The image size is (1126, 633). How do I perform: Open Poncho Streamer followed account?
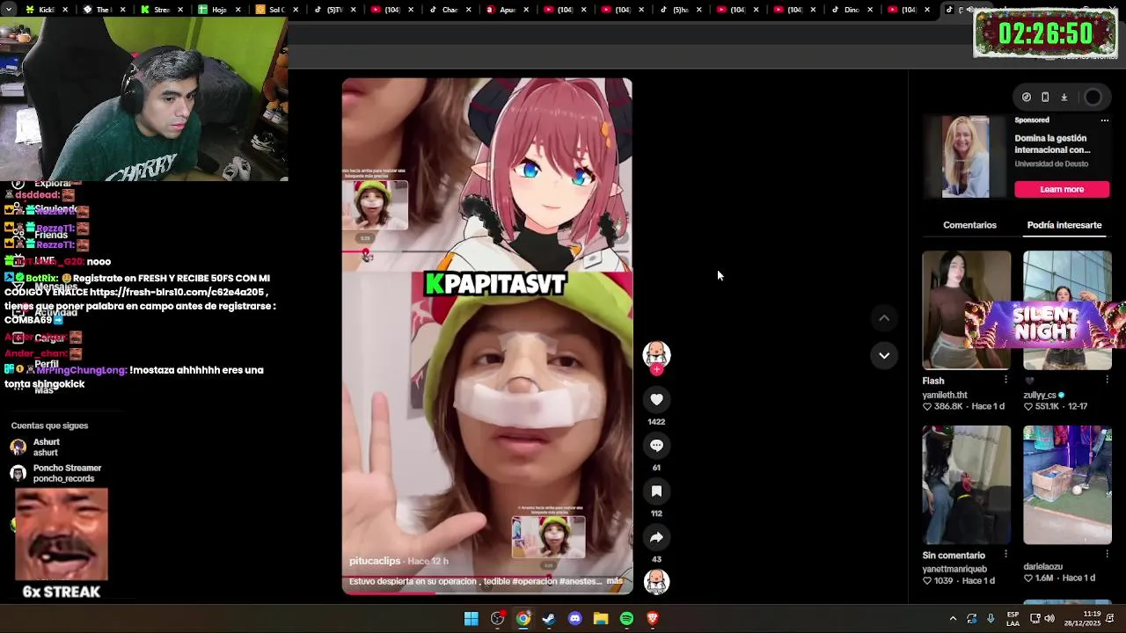(x=56, y=473)
